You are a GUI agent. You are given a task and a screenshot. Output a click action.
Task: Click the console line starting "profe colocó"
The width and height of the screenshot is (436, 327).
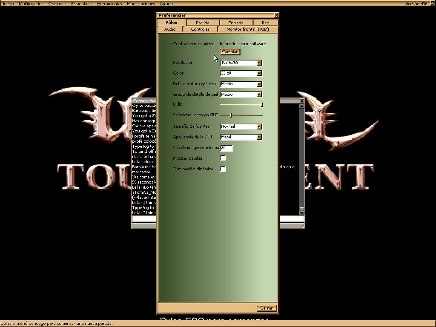144,141
